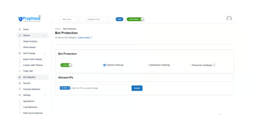Open Bot Mitigation in the sidebar
Image resolution: width=271 pixels, height=125 pixels.
tap(29, 77)
